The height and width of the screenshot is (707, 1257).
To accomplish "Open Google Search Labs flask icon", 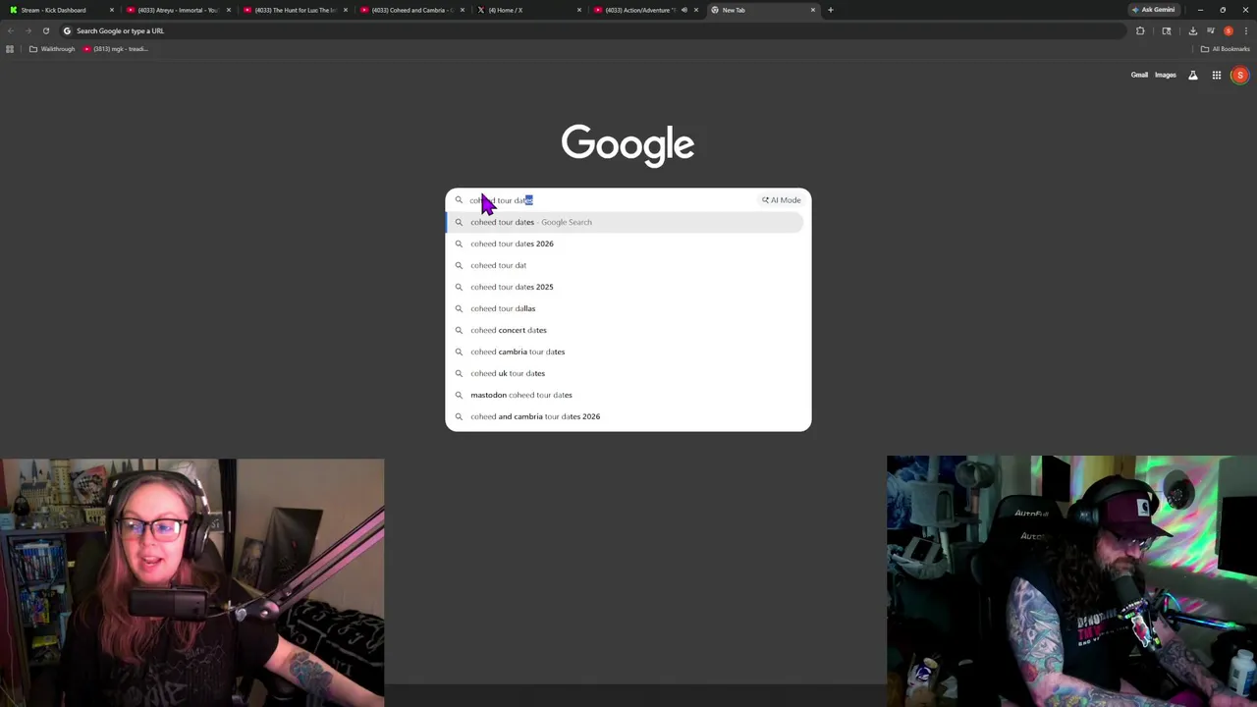I will 1193,75.
